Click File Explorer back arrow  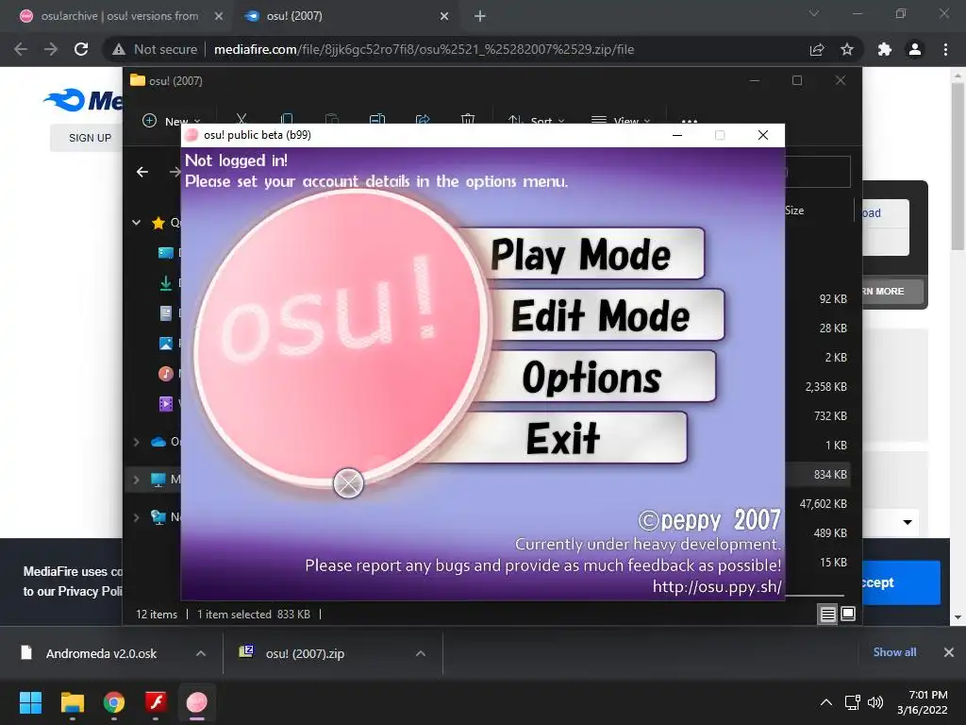coord(142,172)
